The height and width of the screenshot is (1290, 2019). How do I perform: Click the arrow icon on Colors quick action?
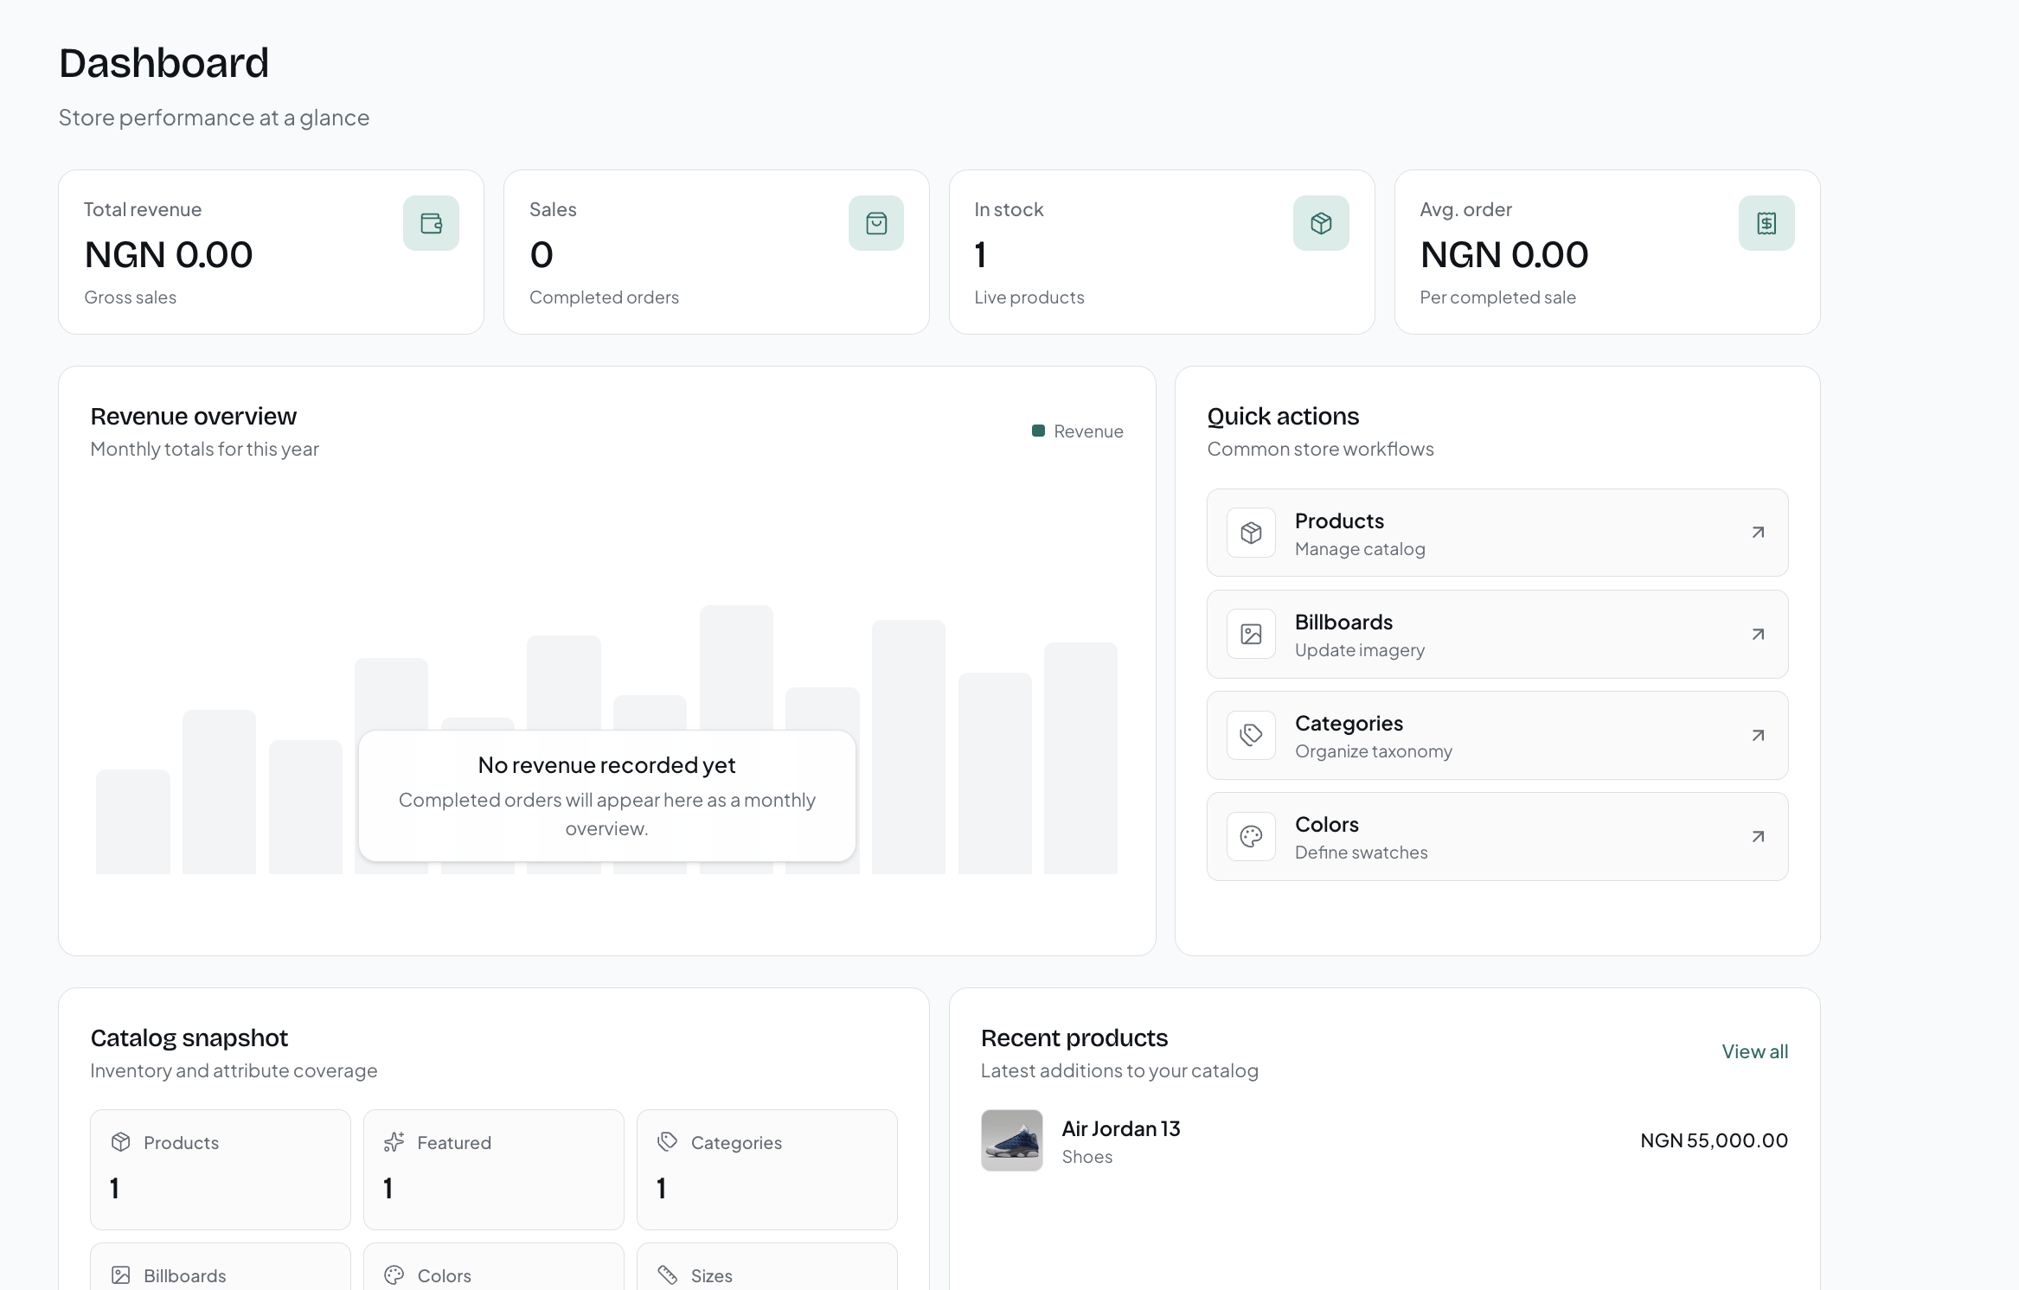[x=1758, y=836]
